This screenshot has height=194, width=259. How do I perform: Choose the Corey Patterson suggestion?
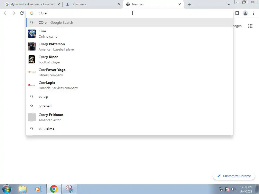[129, 46]
